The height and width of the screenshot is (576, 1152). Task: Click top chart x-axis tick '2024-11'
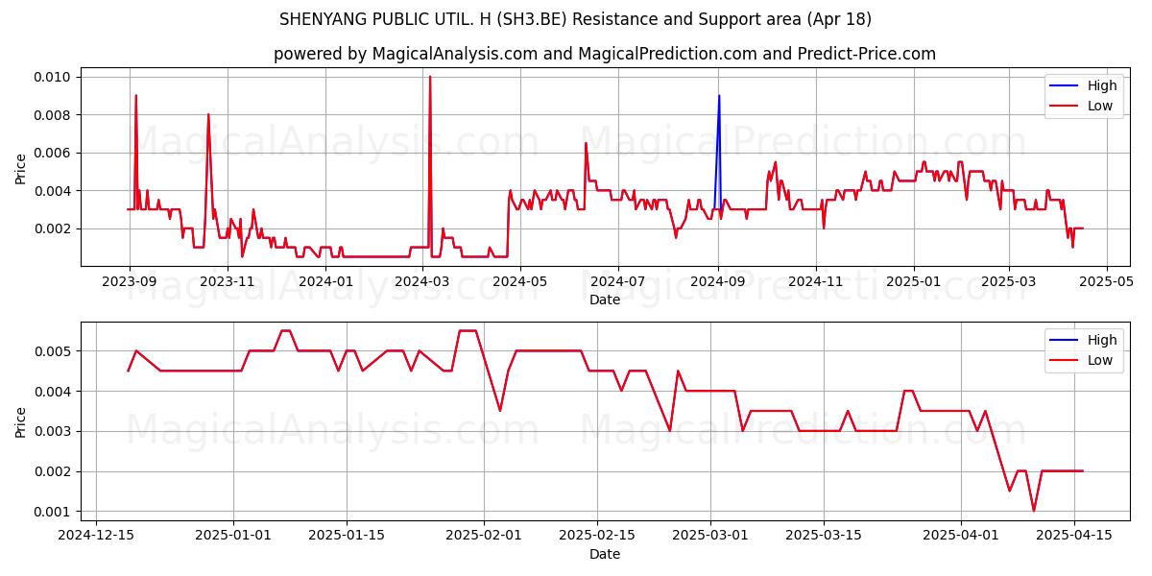815,281
